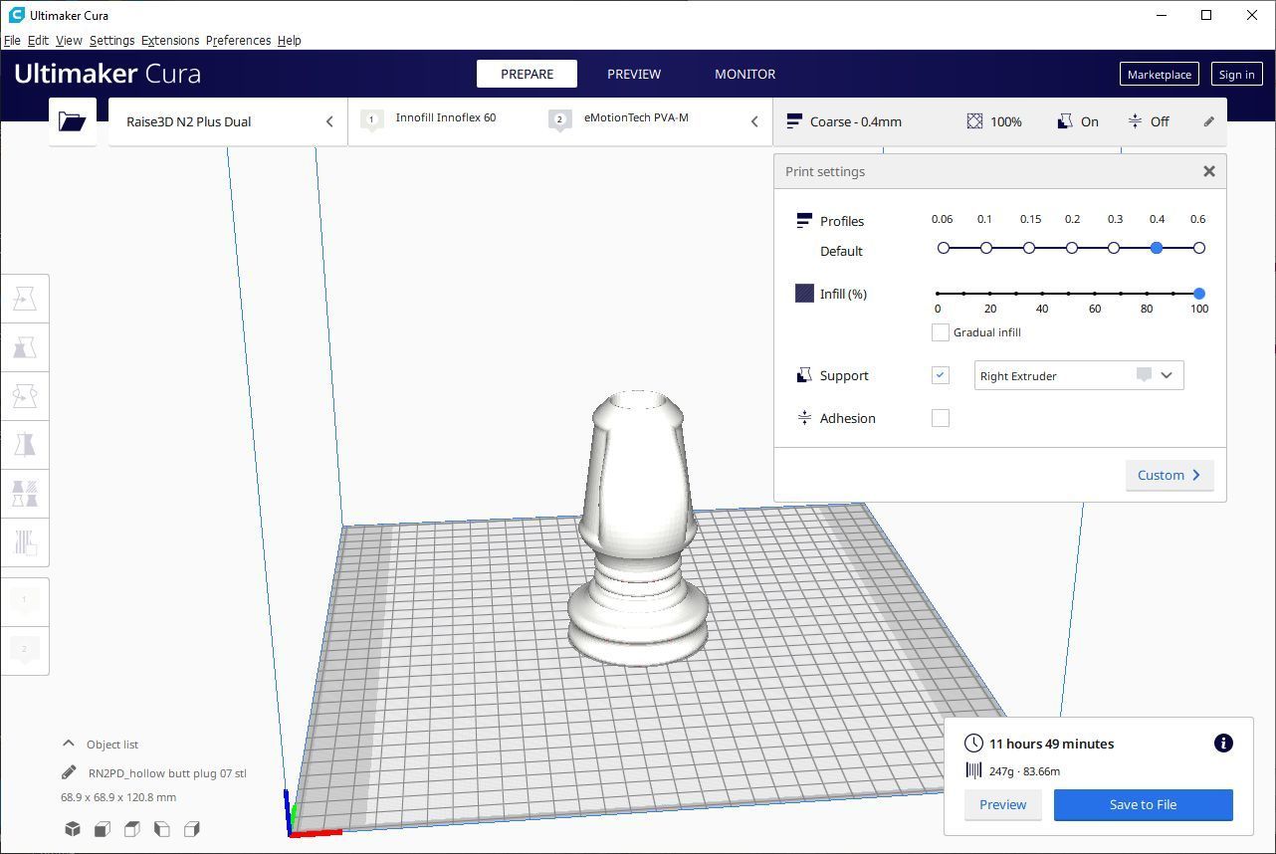Viewport: 1276px width, 854px height.
Task: Switch to 3D perspective view cube icon
Action: [73, 829]
